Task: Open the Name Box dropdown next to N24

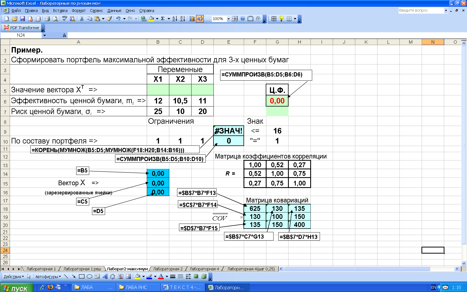Action: pos(44,35)
